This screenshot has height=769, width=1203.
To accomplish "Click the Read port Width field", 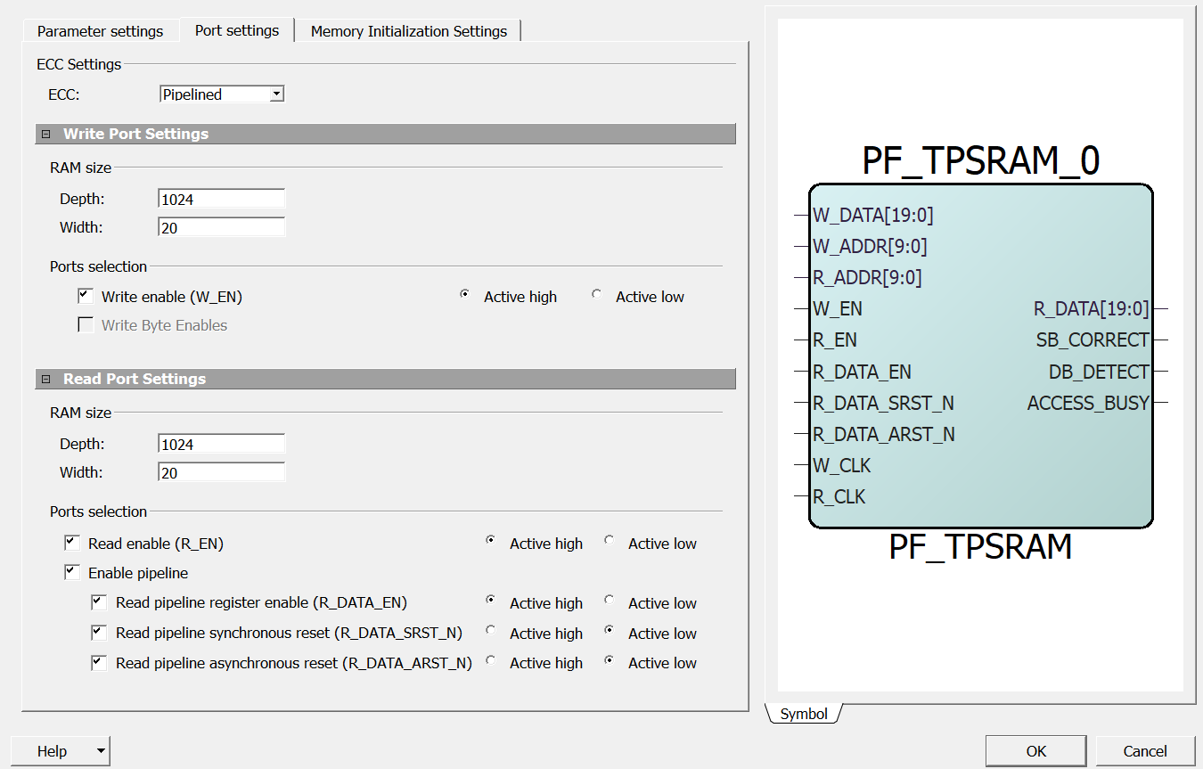I will (221, 473).
